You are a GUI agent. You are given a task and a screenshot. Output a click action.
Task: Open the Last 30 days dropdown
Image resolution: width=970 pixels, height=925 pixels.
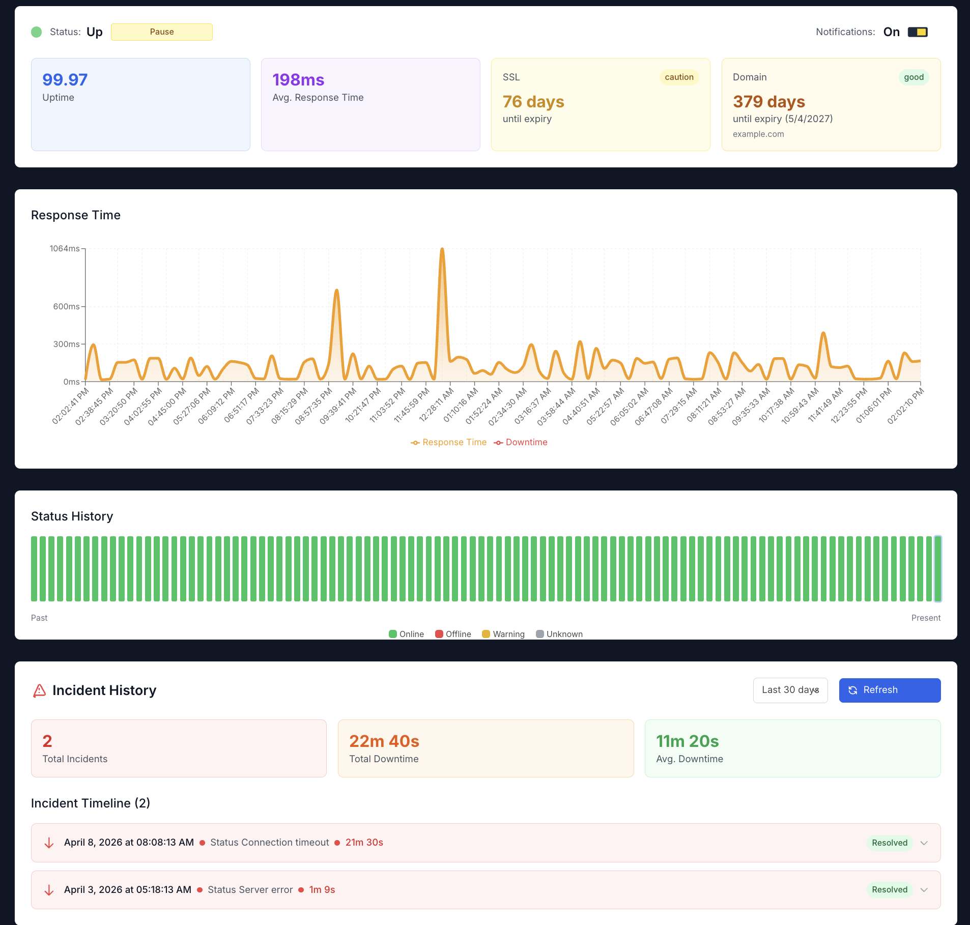tap(790, 690)
